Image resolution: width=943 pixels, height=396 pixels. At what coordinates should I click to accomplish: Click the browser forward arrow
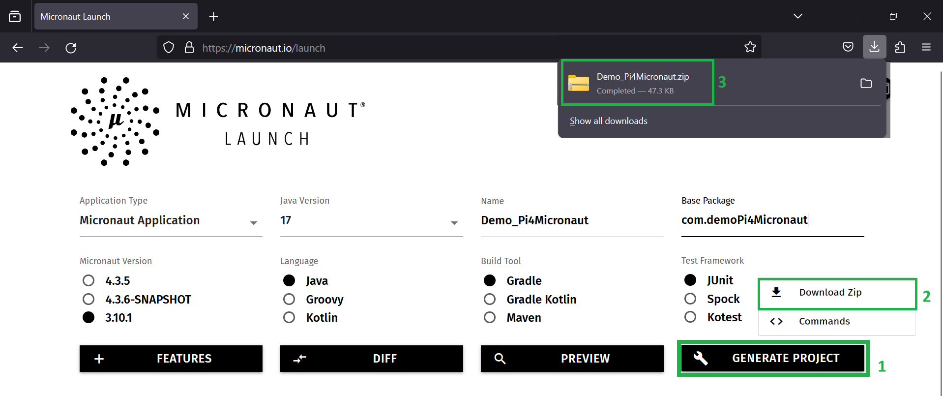44,48
